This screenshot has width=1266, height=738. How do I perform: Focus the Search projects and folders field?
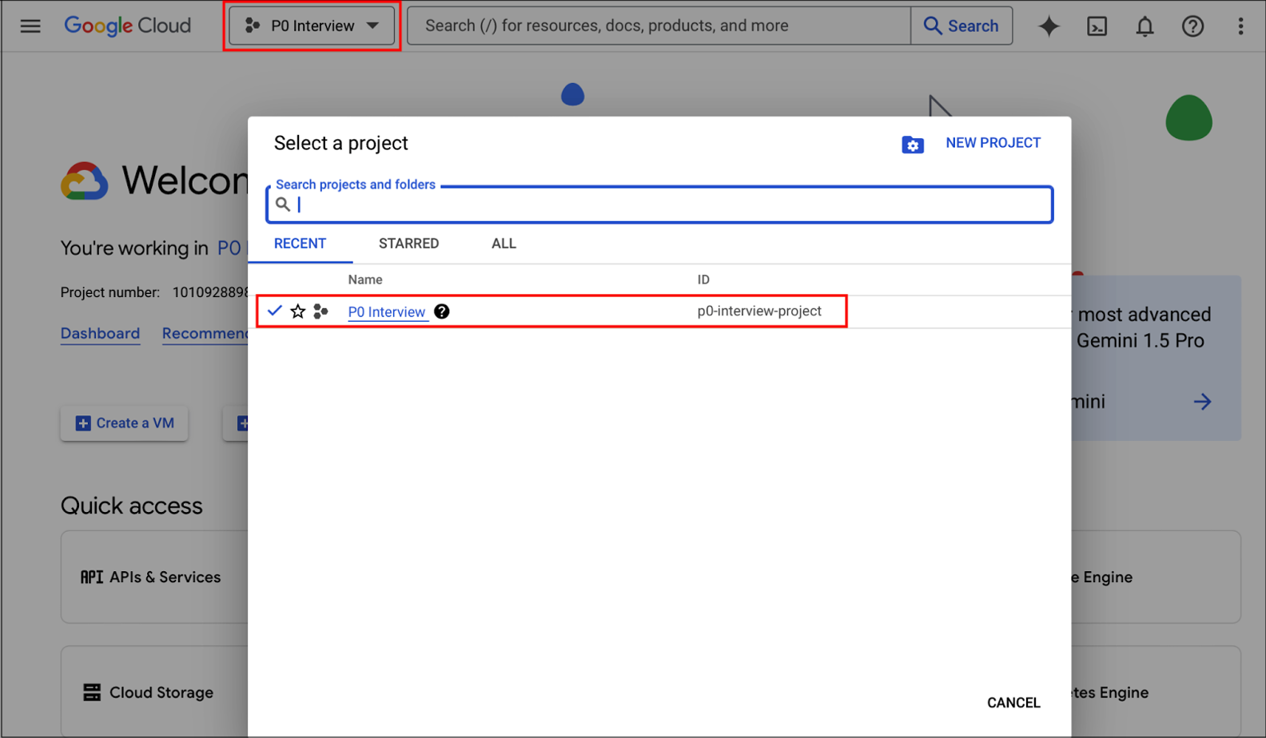pos(671,205)
